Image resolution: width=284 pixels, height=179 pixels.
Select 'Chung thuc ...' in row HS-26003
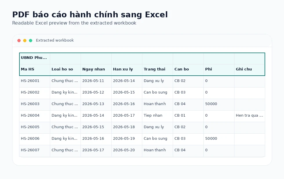click(x=65, y=105)
